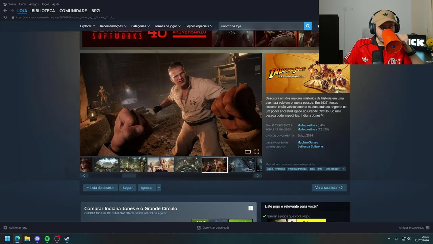Click the Add Game plus icon

(5, 228)
